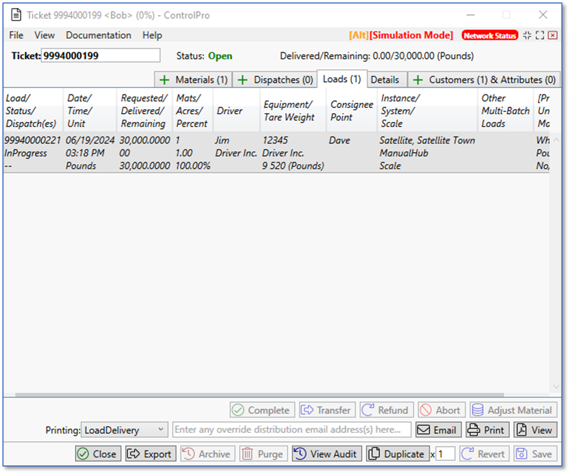Open the View PDF document button
The width and height of the screenshot is (570, 474).
point(535,430)
